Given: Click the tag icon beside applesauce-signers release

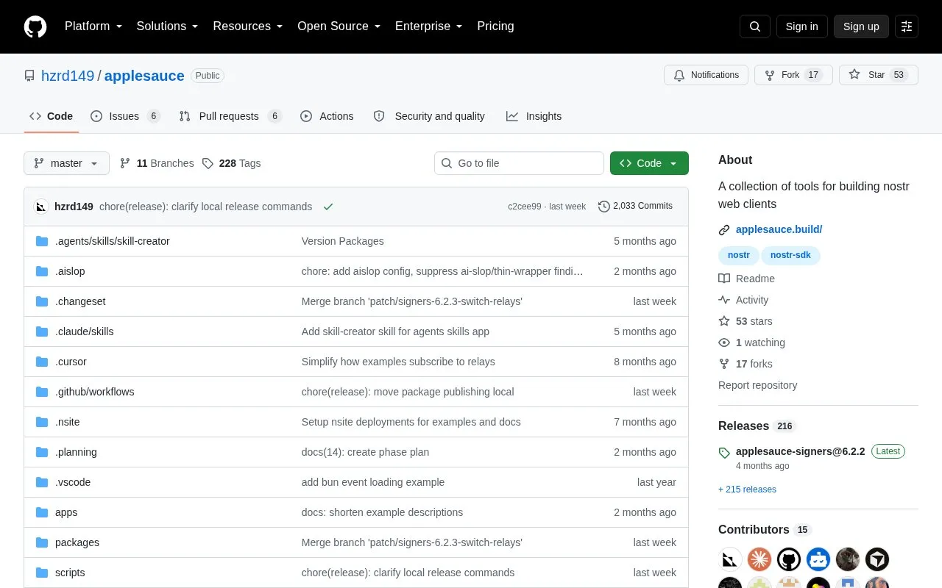Looking at the screenshot, I should pos(724,453).
